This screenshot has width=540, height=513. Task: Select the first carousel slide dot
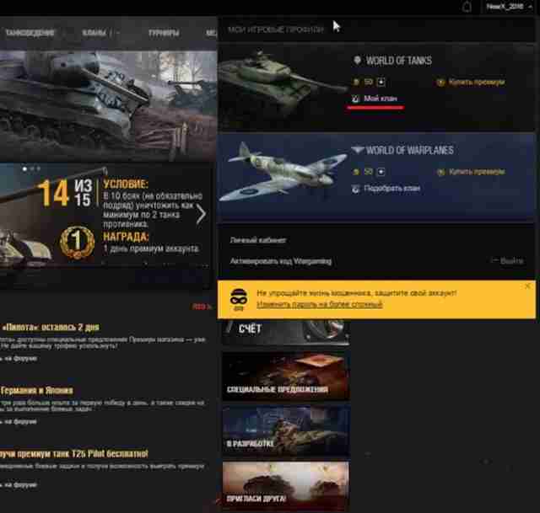24,168
